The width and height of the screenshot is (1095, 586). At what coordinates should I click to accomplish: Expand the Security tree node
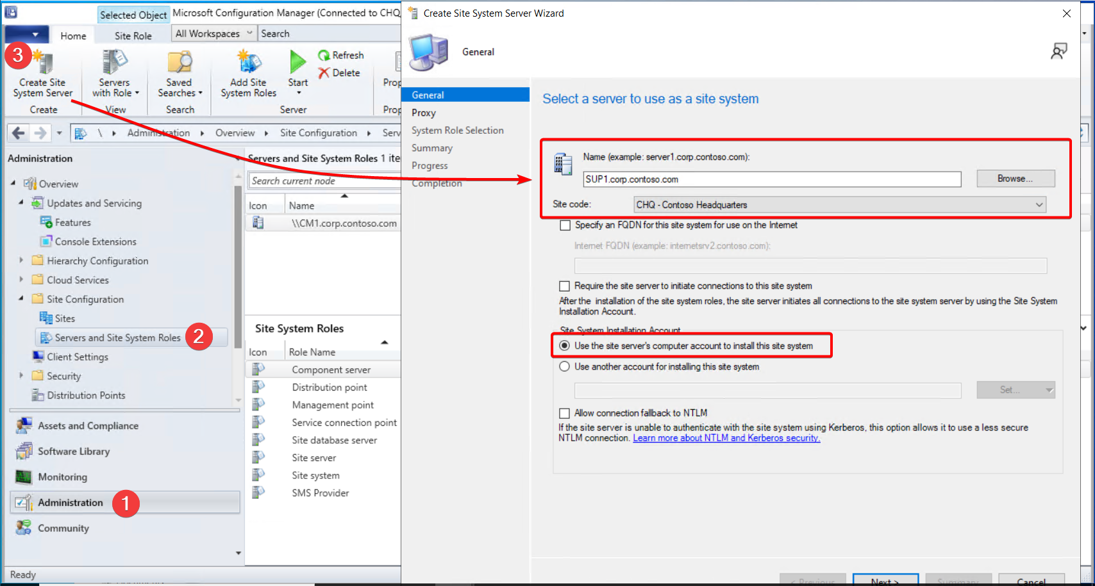[21, 376]
